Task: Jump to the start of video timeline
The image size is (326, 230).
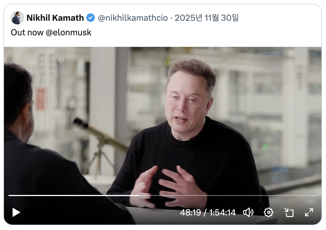Action: click(9, 196)
